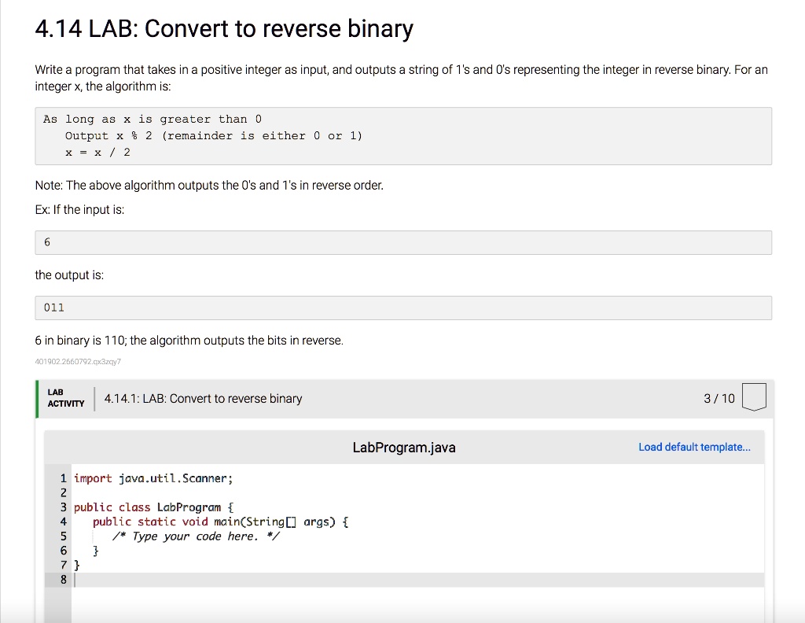
Task: Click the 'Type your code here' comment
Action: [x=196, y=536]
